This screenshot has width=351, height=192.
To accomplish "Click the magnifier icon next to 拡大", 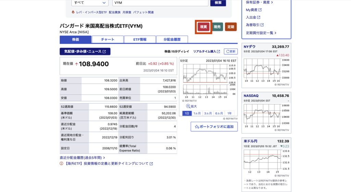I will (x=188, y=106).
